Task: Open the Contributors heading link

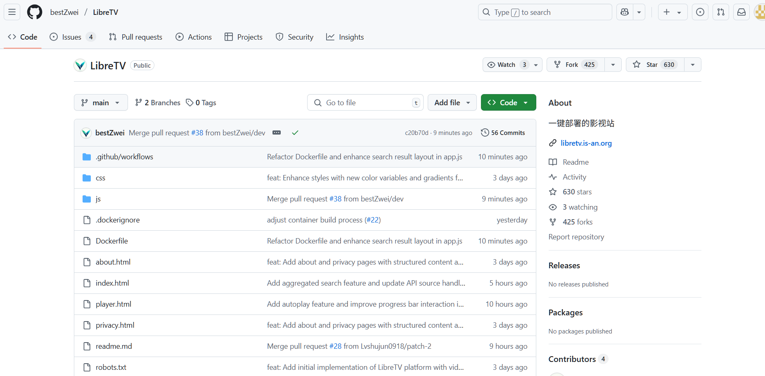Action: click(578, 359)
